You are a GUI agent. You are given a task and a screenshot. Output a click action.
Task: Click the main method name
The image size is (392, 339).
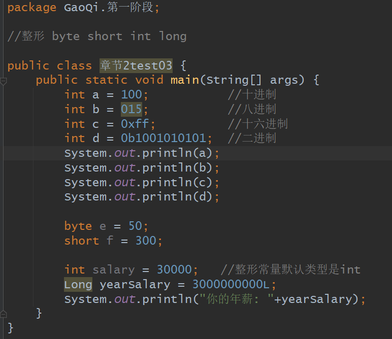click(x=184, y=80)
